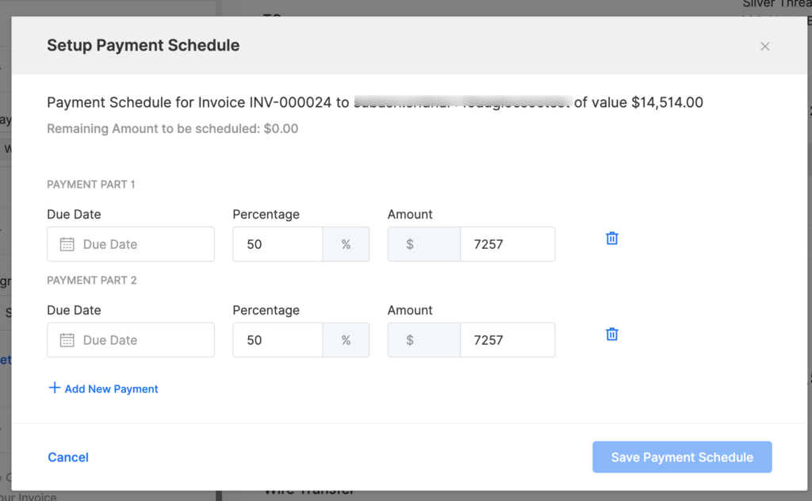Click calendar icon in Part 2 Due Date

[x=67, y=340]
